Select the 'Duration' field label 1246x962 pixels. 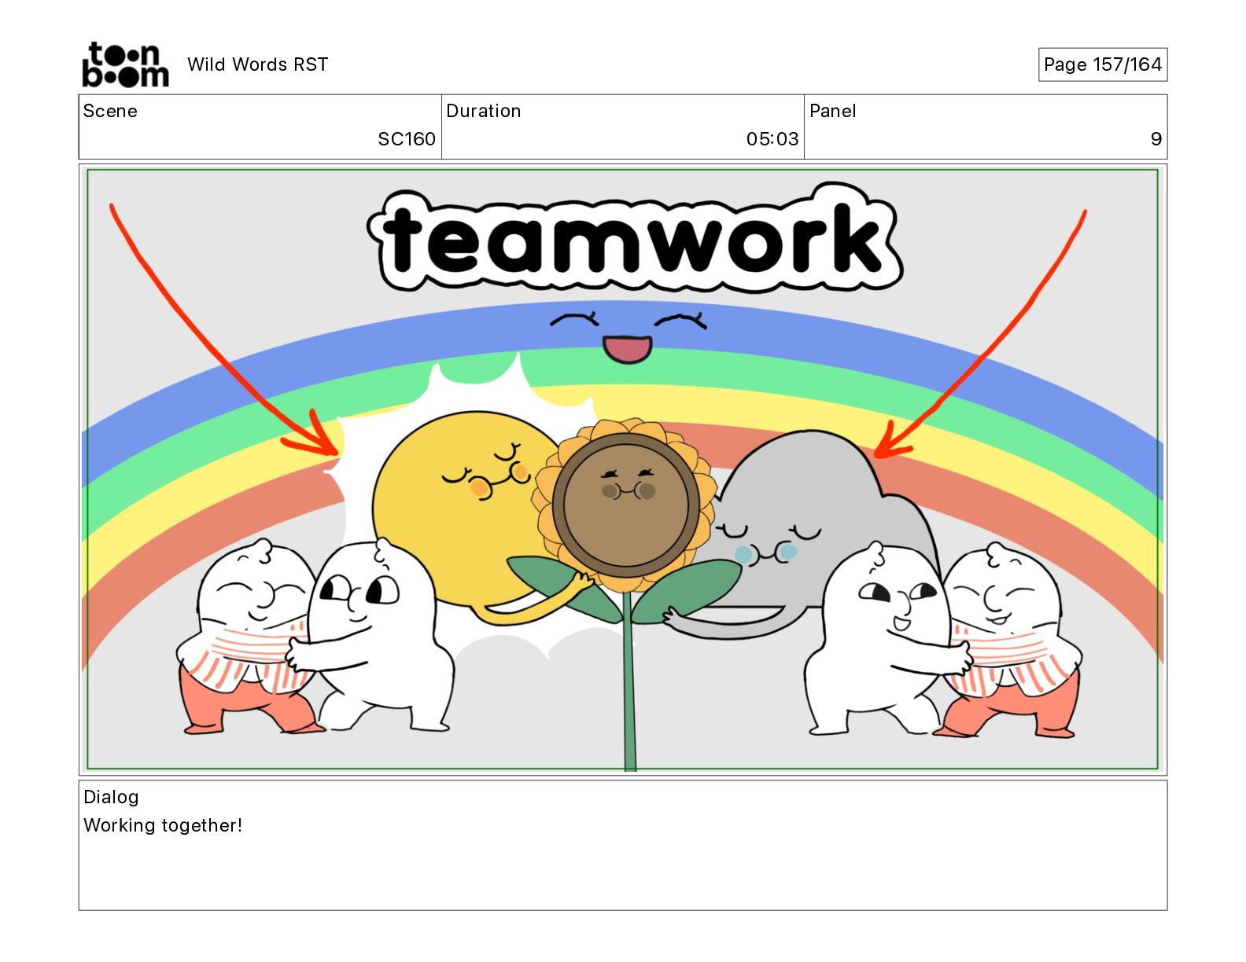click(483, 111)
